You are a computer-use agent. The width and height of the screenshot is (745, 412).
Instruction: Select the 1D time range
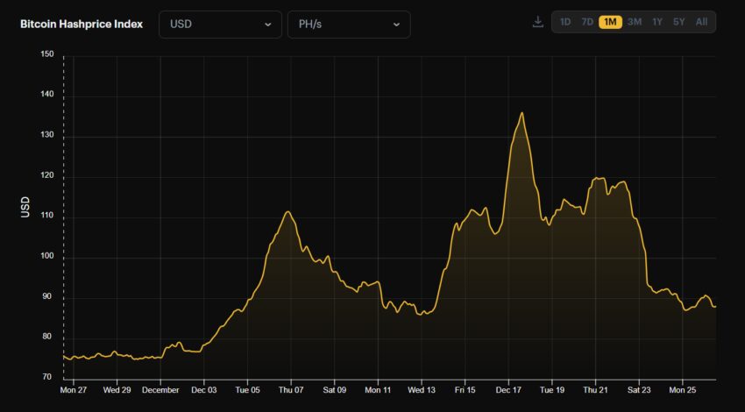565,22
